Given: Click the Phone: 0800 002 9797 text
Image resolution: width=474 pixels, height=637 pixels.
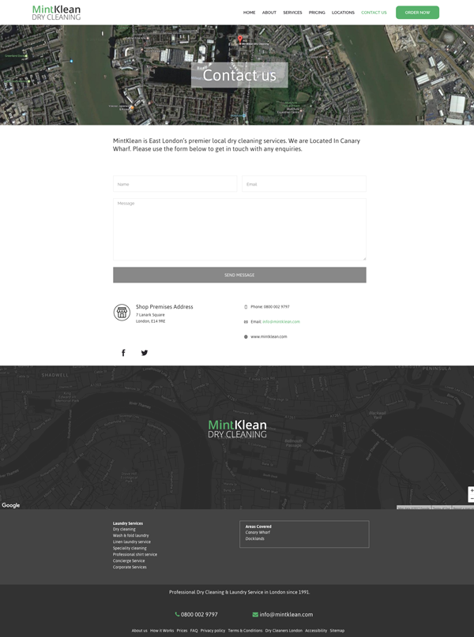Looking at the screenshot, I should coord(270,307).
